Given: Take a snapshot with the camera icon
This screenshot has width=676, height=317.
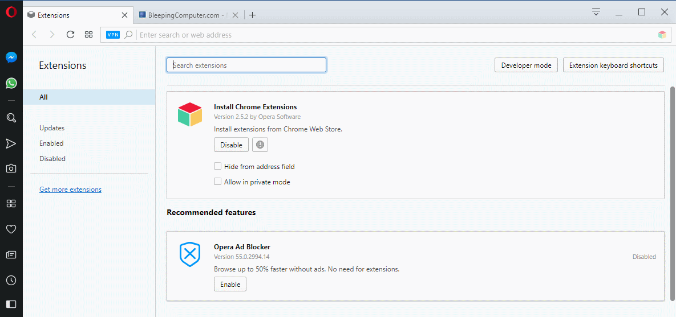Looking at the screenshot, I should [x=11, y=168].
